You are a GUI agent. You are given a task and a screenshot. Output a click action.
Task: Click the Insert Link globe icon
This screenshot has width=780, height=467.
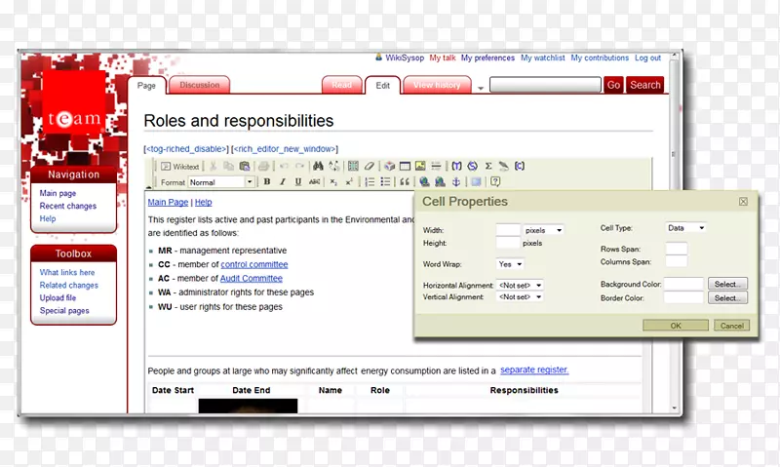click(x=424, y=182)
